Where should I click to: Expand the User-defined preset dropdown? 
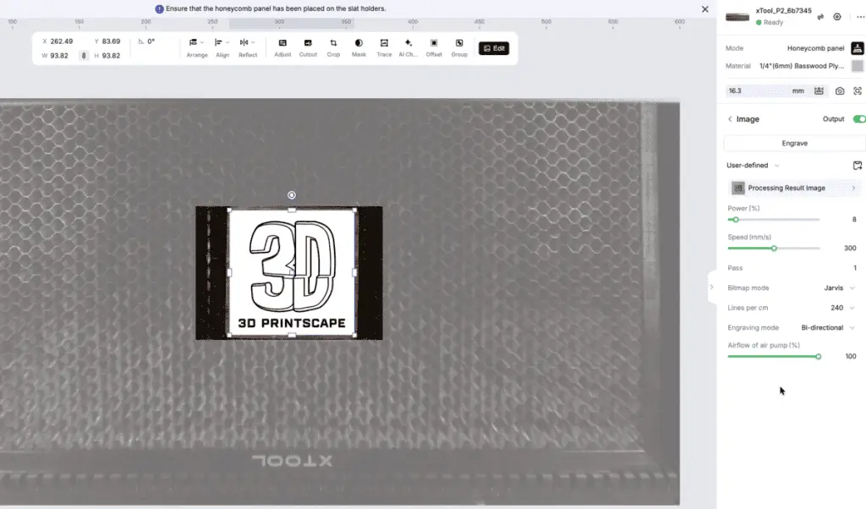753,165
